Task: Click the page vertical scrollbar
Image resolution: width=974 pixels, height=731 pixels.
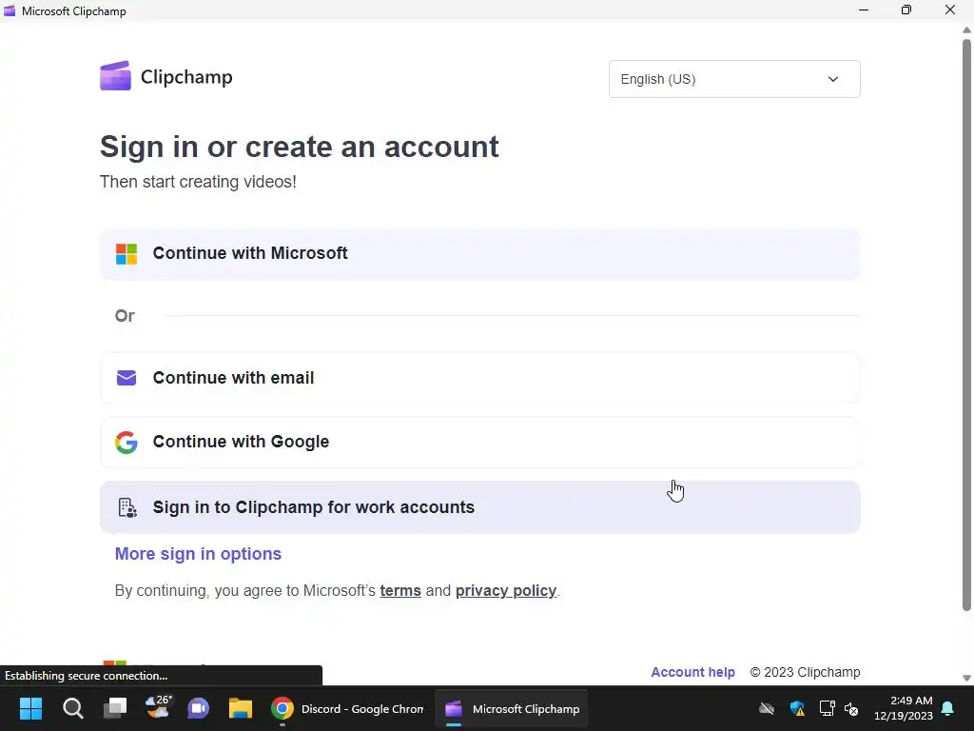Action: (x=966, y=326)
